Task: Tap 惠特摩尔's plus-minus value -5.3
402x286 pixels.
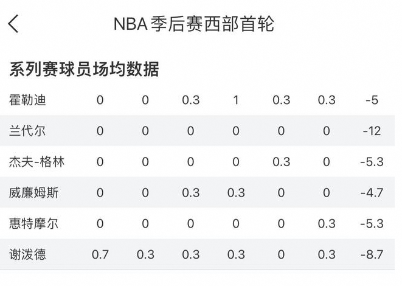Action: pyautogui.click(x=372, y=223)
